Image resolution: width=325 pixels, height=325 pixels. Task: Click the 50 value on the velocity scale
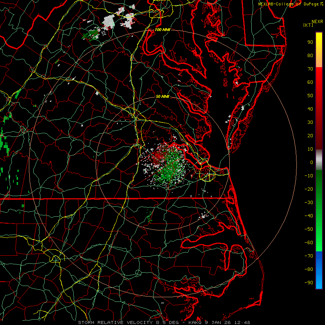pyautogui.click(x=310, y=96)
